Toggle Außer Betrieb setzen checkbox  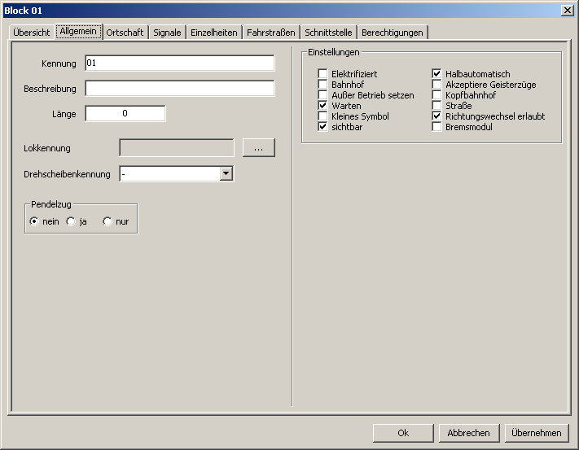tap(323, 95)
